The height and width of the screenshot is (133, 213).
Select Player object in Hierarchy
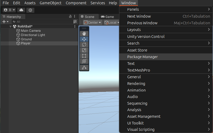[x=26, y=43]
